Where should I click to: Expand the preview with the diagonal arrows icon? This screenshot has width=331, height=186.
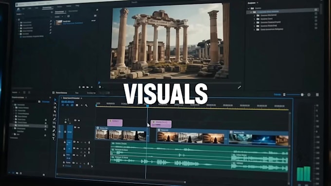tap(239, 87)
